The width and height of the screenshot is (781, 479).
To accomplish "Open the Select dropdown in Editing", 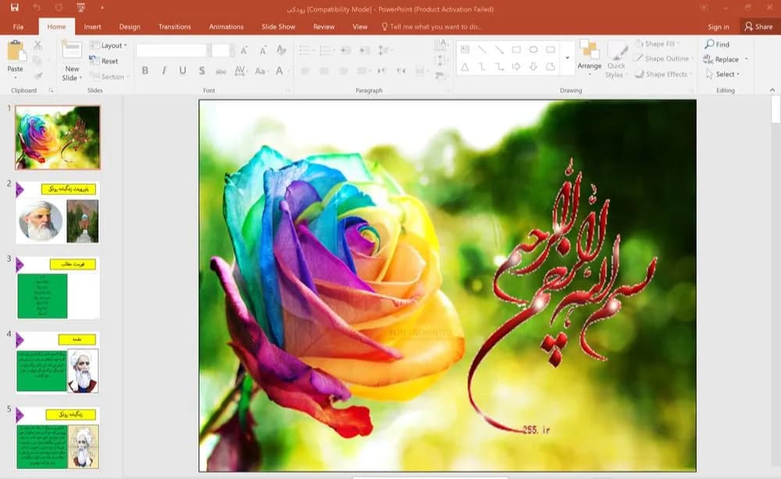I will (x=723, y=74).
